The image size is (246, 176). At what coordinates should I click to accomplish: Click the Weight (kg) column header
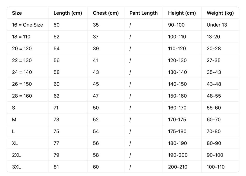[x=220, y=13]
